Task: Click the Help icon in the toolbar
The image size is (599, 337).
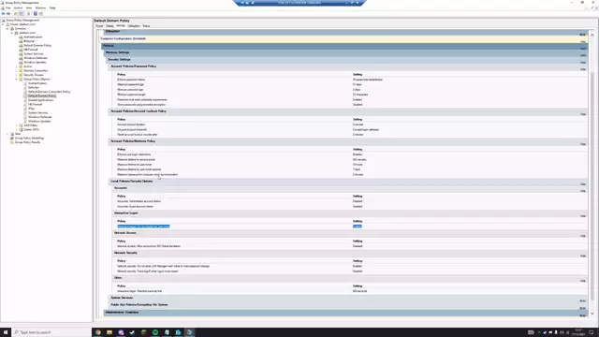Action: (36, 13)
